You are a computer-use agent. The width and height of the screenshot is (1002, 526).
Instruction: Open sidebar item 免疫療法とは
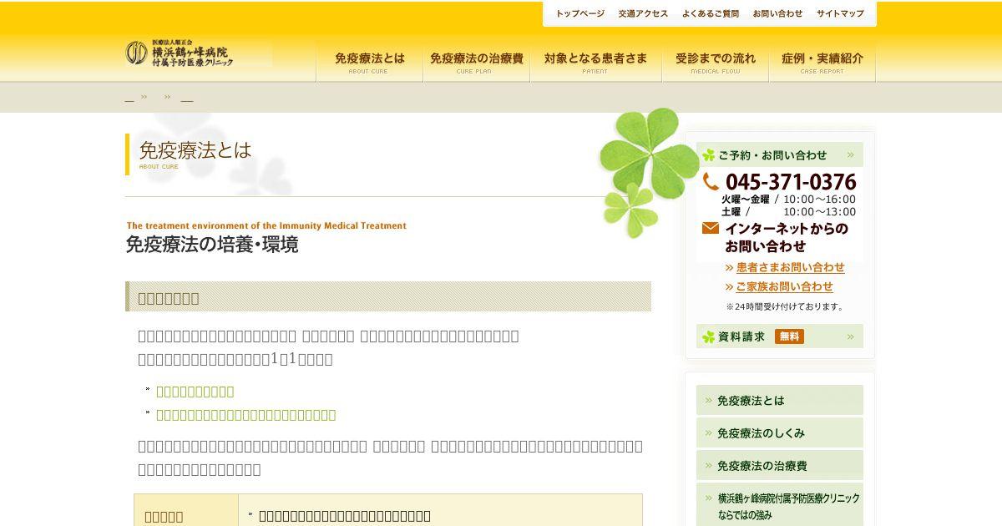(x=780, y=400)
